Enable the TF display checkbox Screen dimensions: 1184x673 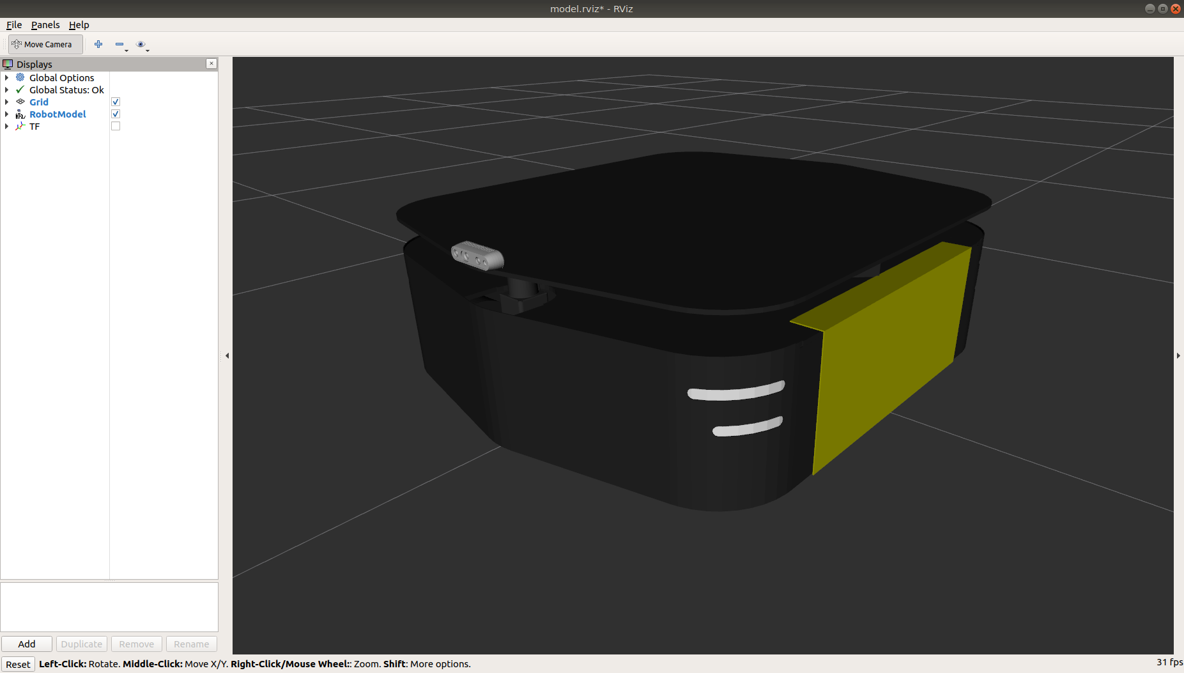pyautogui.click(x=116, y=127)
